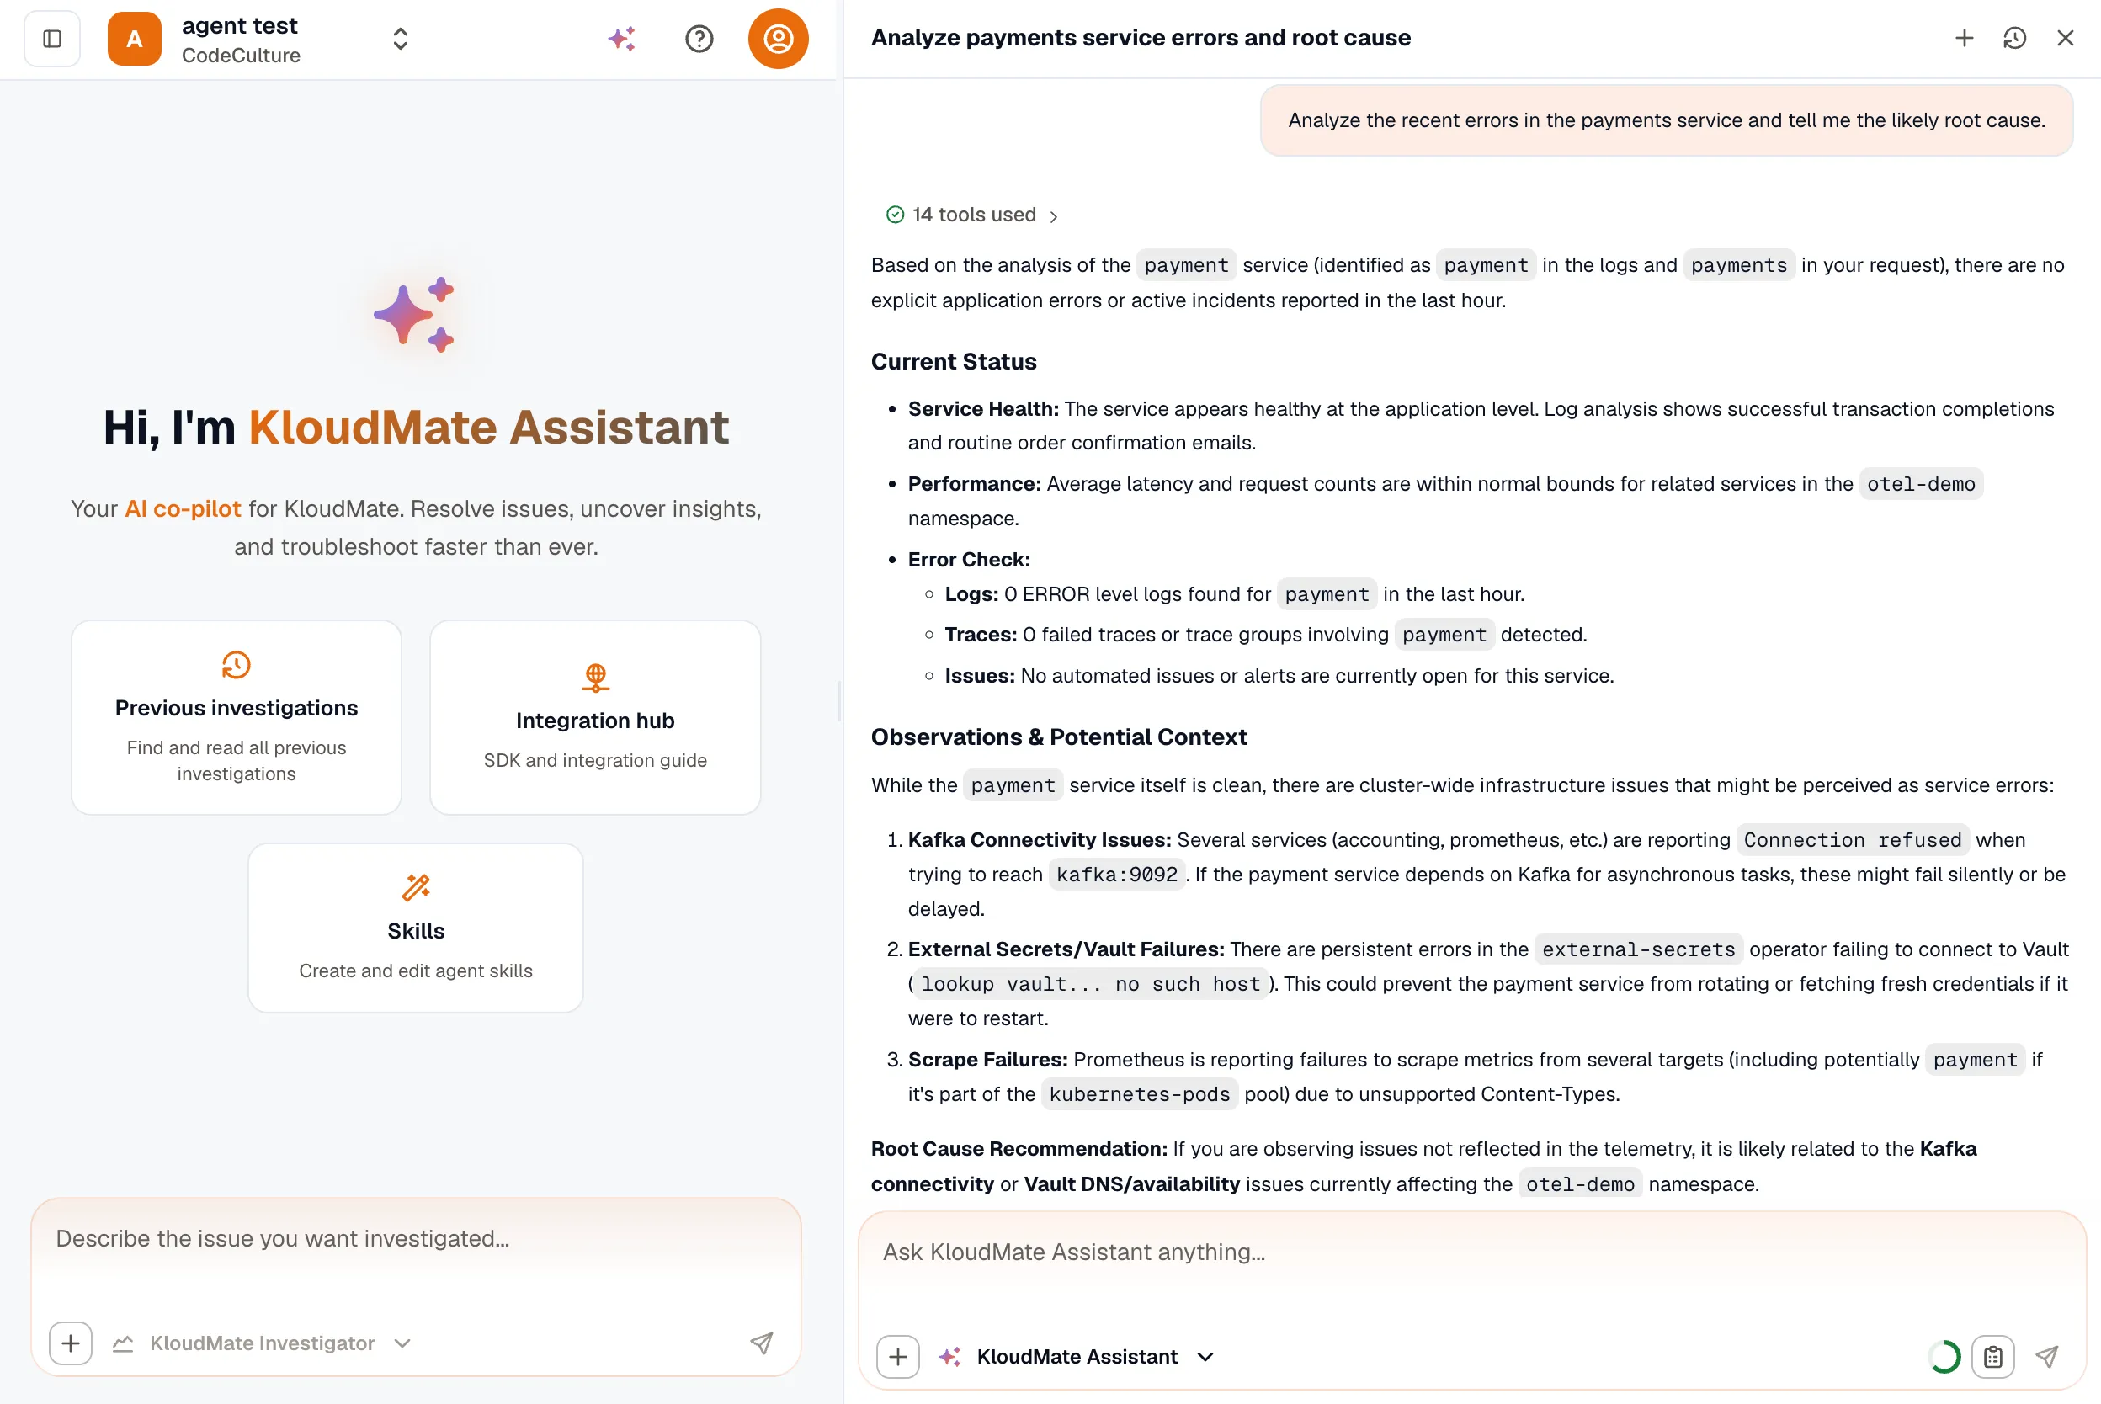Start a new chat with plus icon

tap(1964, 38)
